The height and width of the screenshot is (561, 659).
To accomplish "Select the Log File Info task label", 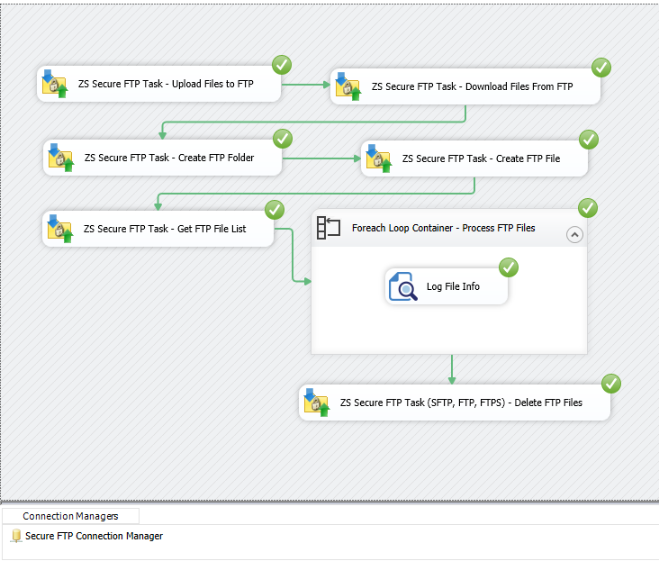I will coord(453,286).
